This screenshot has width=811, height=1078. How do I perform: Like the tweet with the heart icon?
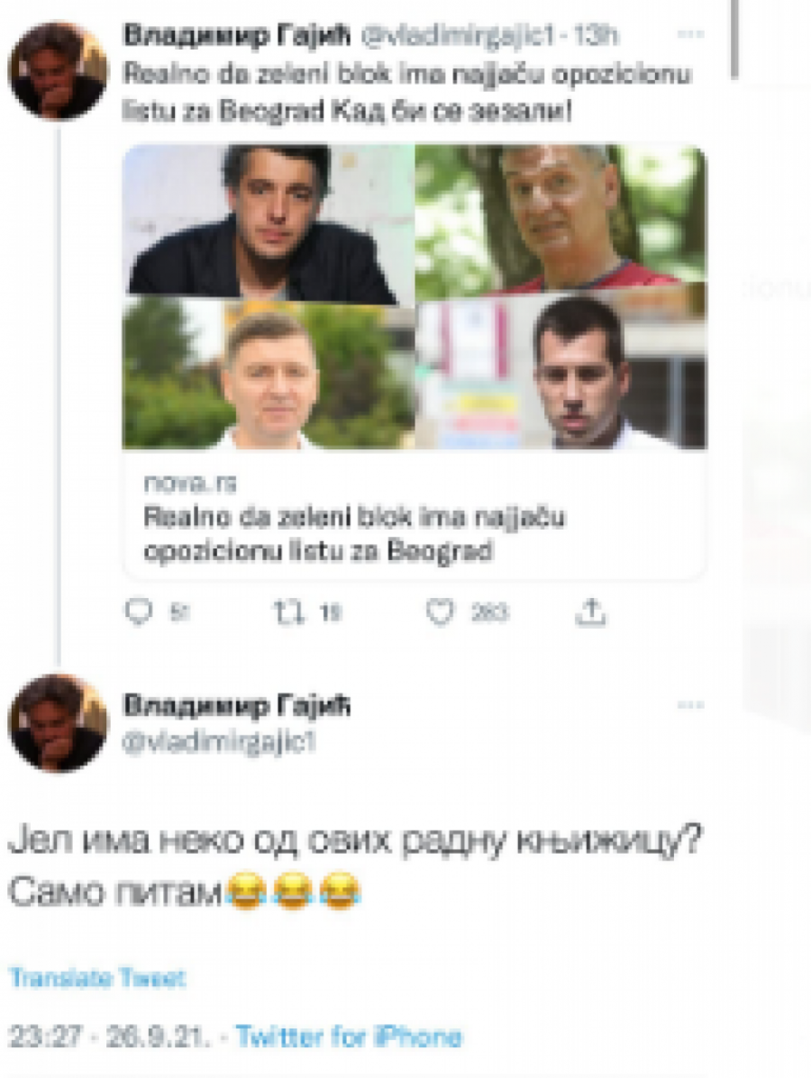441,611
